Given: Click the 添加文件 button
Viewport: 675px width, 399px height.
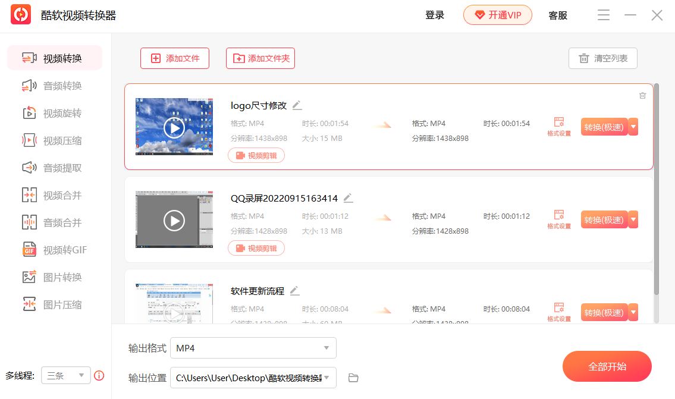Looking at the screenshot, I should (x=175, y=58).
